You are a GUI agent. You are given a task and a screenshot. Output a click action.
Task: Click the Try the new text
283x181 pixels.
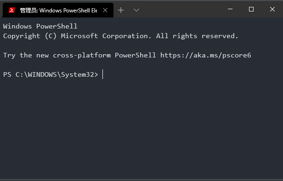pos(26,56)
